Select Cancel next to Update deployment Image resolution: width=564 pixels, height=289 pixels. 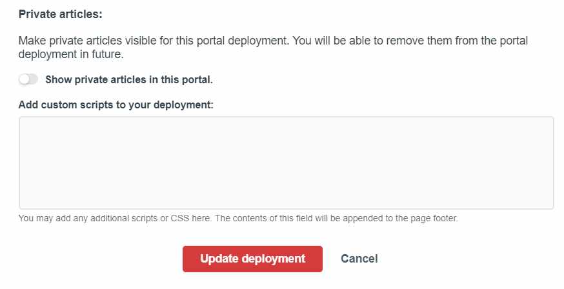pyautogui.click(x=359, y=259)
